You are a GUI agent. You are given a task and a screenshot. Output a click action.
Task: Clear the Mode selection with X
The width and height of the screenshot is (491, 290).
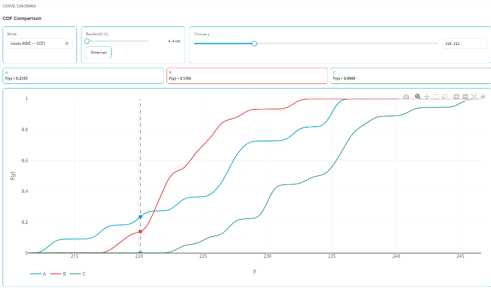(67, 43)
